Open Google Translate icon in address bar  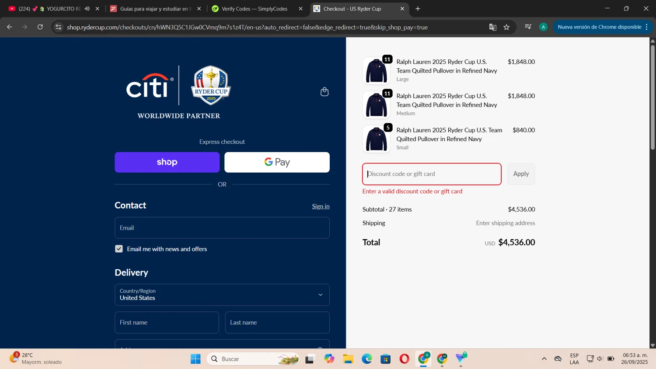493,27
